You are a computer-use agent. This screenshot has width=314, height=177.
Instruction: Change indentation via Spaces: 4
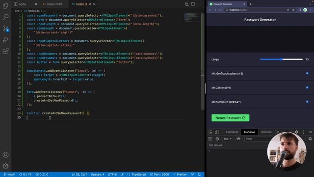tap(98, 175)
